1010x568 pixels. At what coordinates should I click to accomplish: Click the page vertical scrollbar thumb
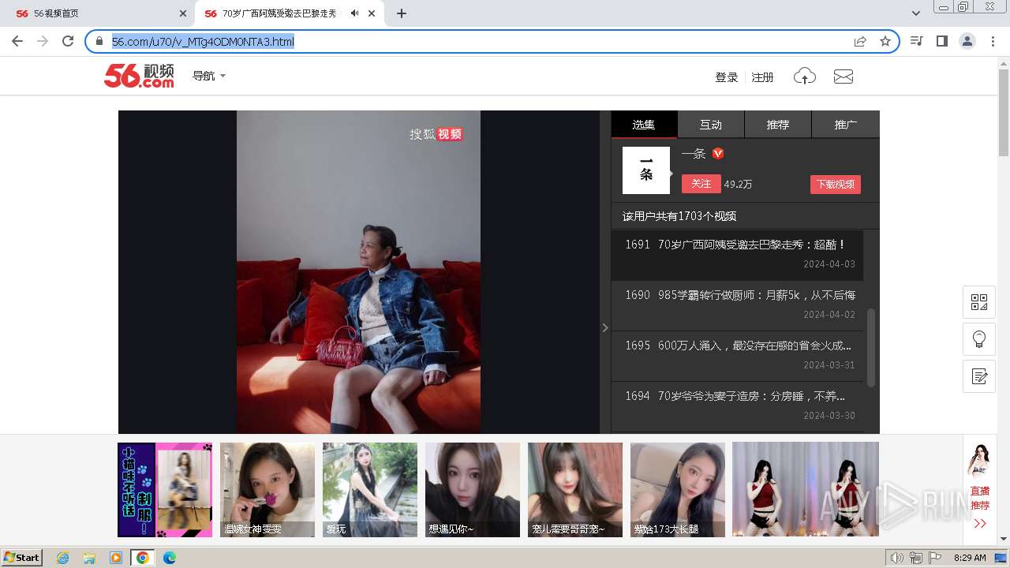point(1004,112)
